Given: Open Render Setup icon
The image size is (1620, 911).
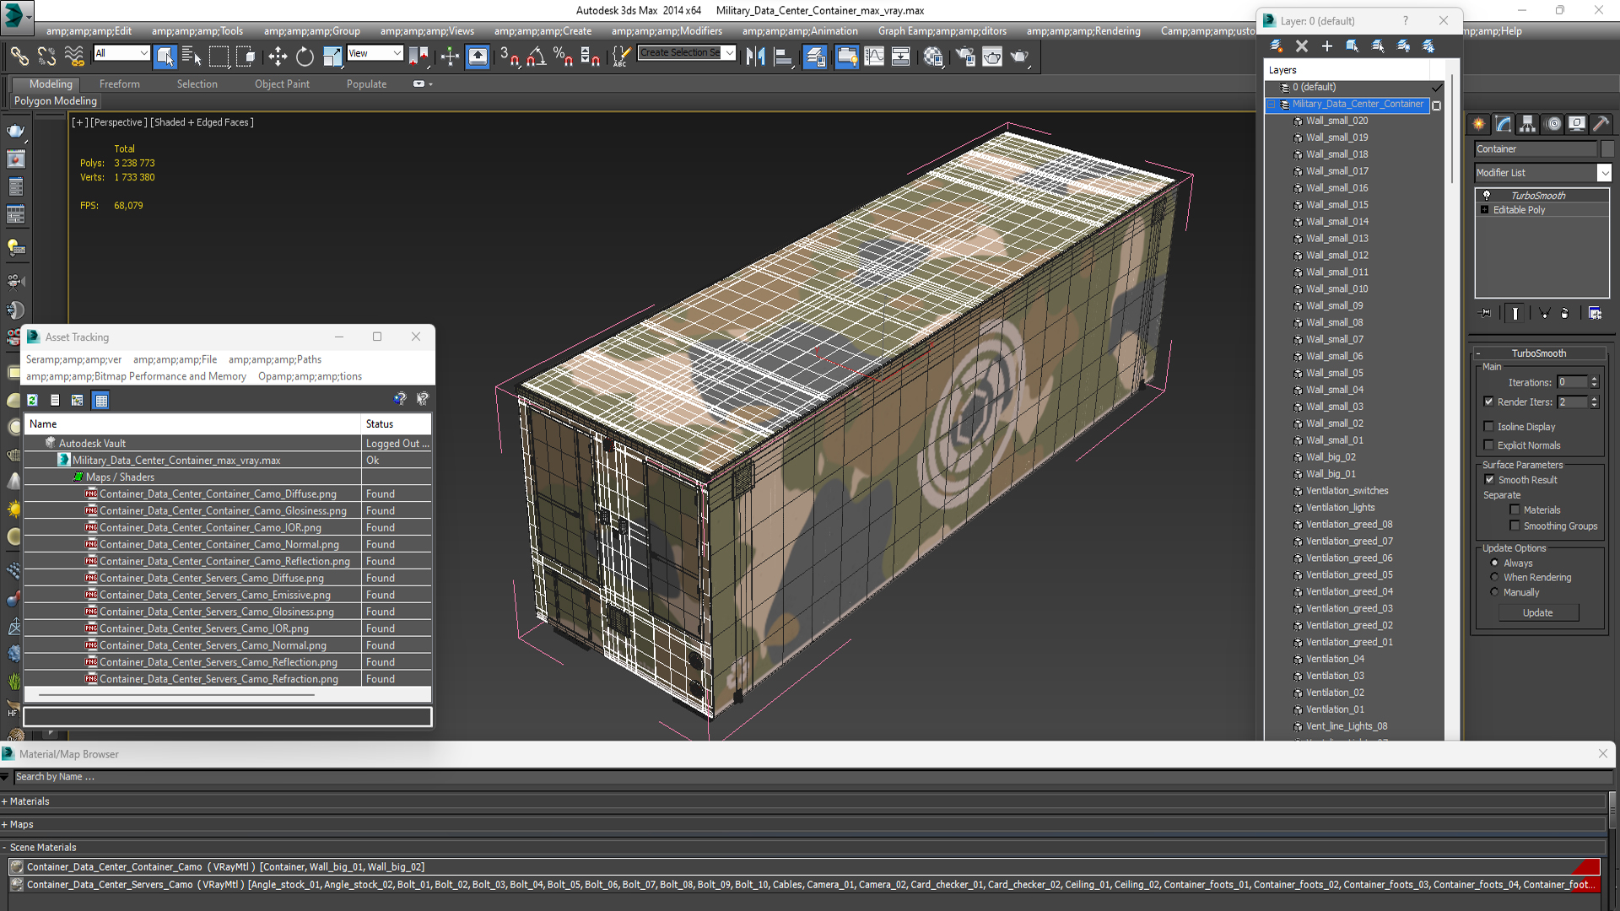Looking at the screenshot, I should click(965, 57).
